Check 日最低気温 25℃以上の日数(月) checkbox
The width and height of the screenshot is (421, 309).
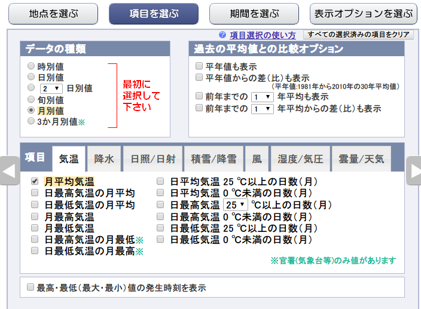[160, 228]
